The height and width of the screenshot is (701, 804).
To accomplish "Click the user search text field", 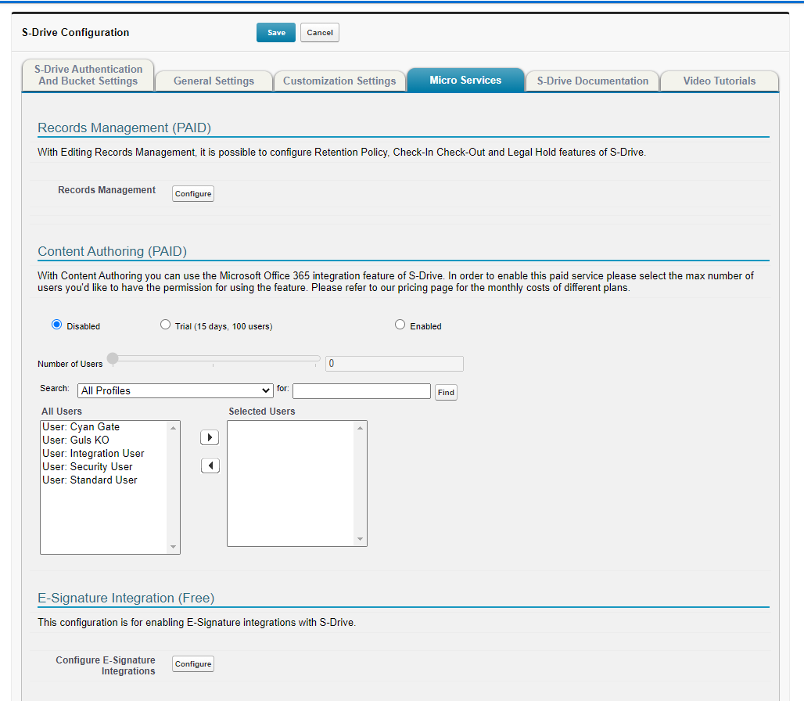I will pos(361,391).
